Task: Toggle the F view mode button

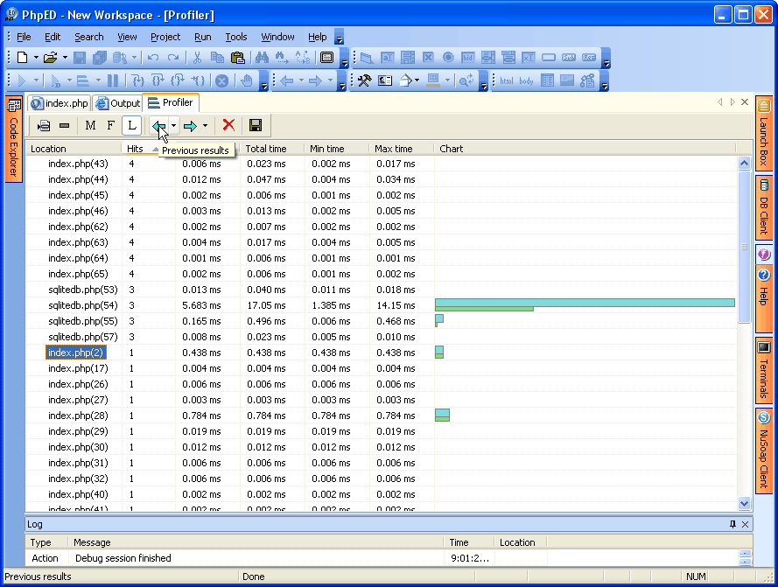Action: 110,126
